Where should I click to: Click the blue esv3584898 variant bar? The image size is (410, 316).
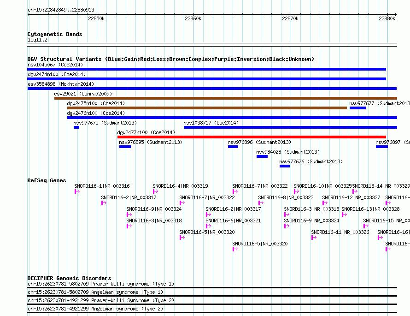(212, 89)
